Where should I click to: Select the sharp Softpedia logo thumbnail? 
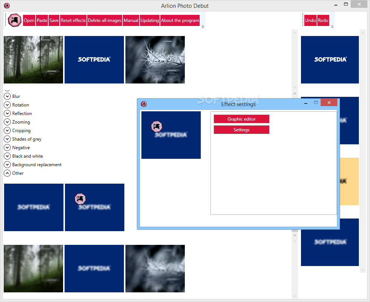(94, 60)
